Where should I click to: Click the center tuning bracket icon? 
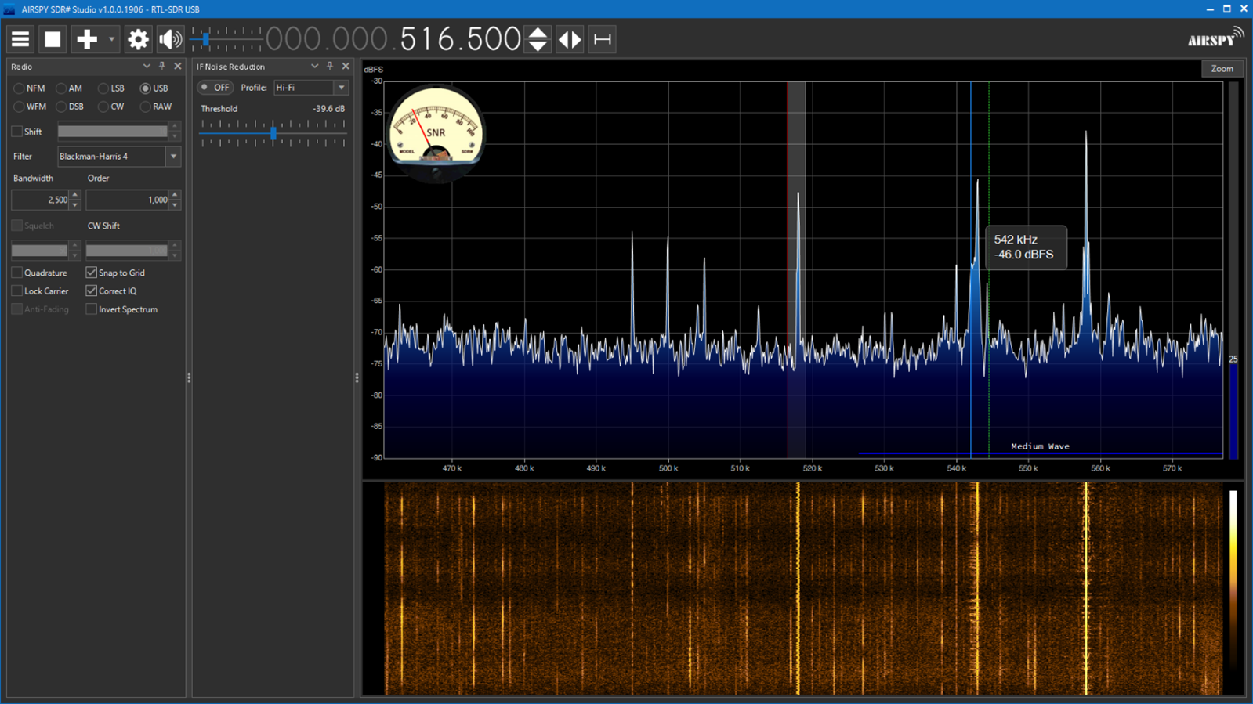[602, 39]
